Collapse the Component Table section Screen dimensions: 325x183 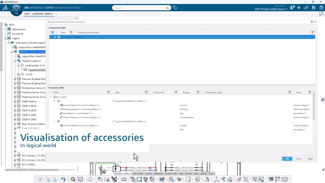48,28
